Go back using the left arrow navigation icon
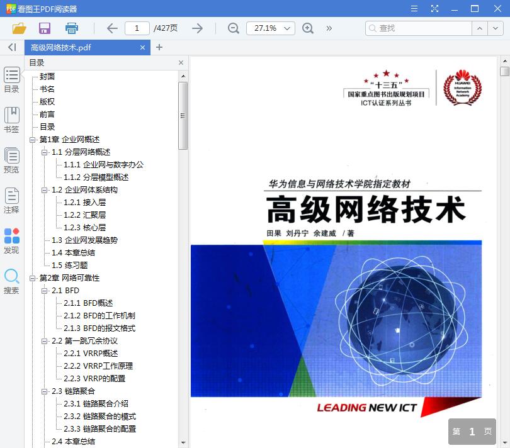The height and width of the screenshot is (448, 510). point(112,28)
